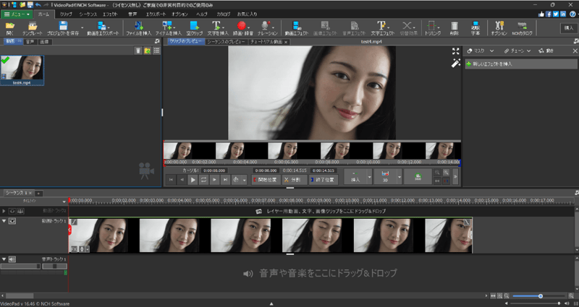Mute the 音声トラック 1 speaker toggle

[x=12, y=259]
